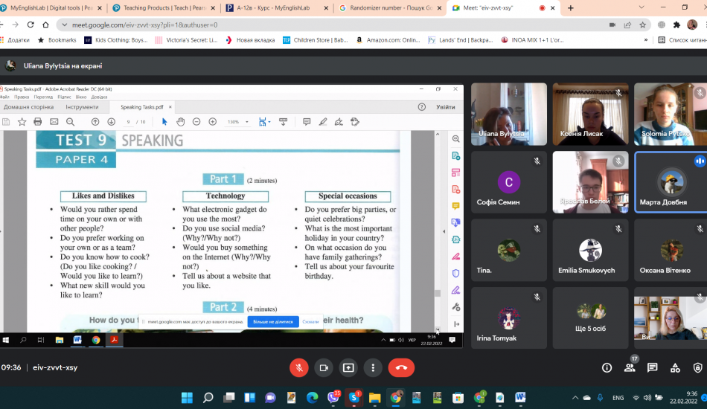707x409 pixels.
Task: Select Марта Довбня's video tile
Action: (669, 182)
